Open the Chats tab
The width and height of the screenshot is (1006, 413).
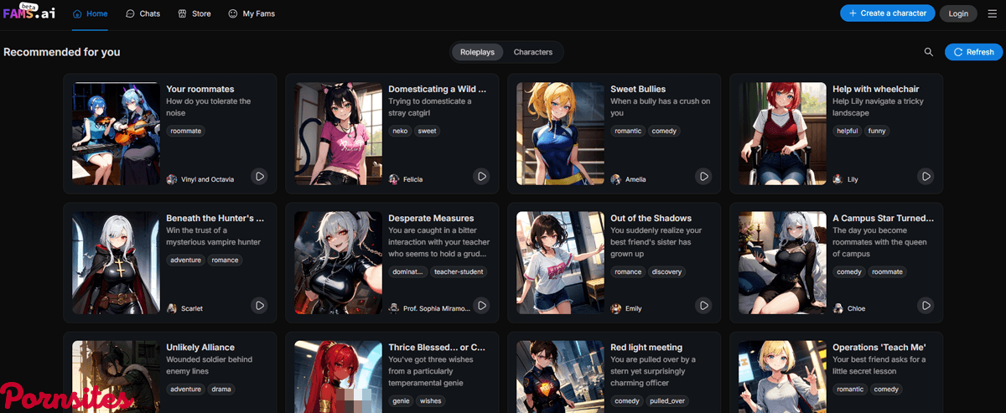click(143, 13)
